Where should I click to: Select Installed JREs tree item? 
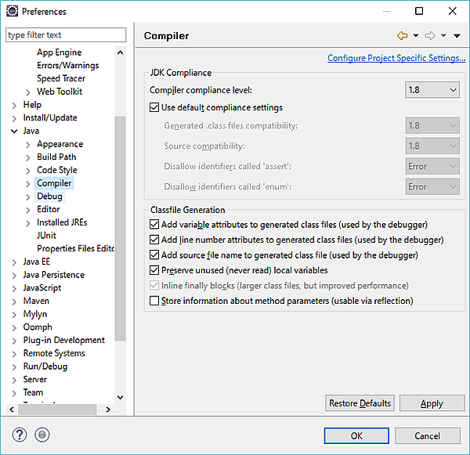[x=62, y=222]
